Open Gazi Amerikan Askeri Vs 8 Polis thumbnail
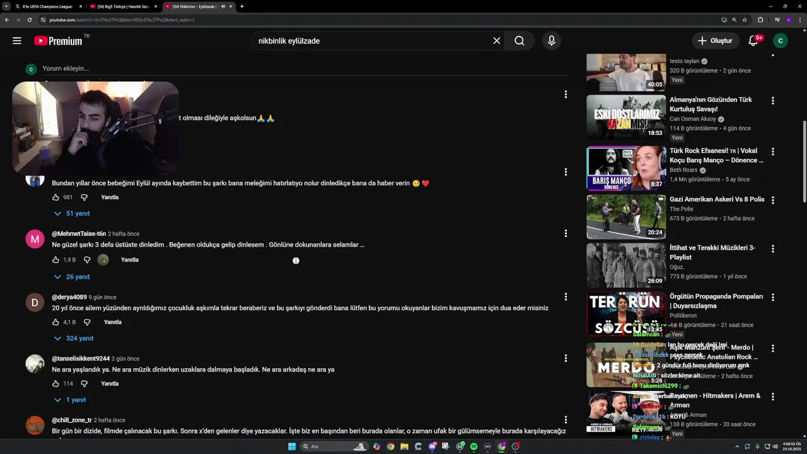Screen dimensions: 807x454 (x=626, y=217)
